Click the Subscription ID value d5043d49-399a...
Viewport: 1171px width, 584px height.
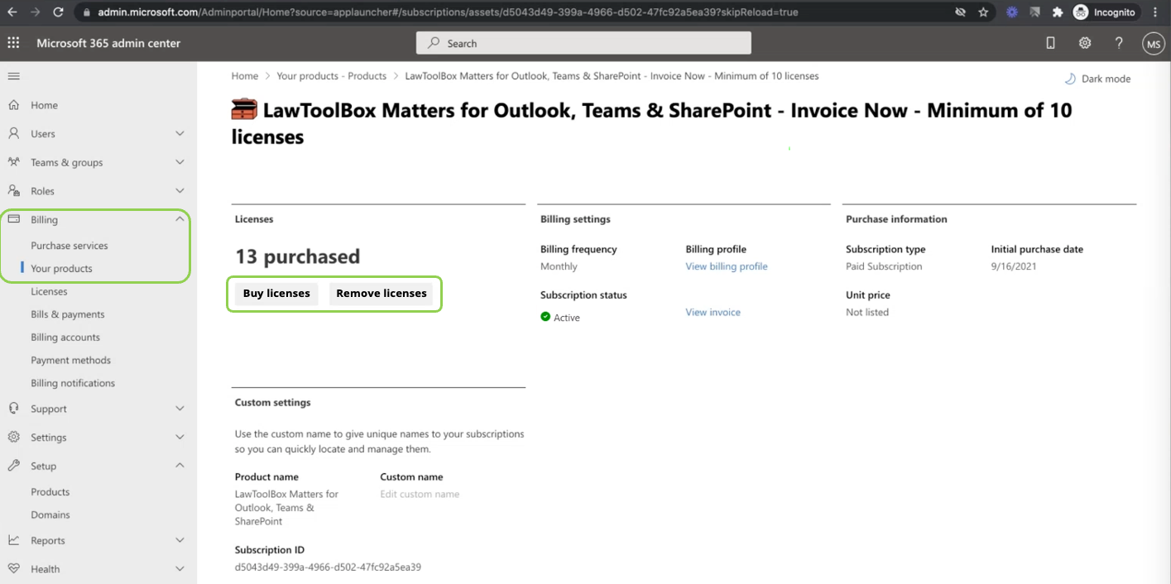[328, 567]
